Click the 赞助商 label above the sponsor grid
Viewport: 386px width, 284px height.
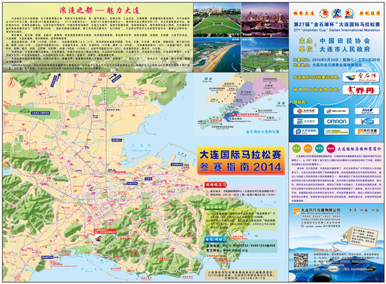tap(299, 102)
